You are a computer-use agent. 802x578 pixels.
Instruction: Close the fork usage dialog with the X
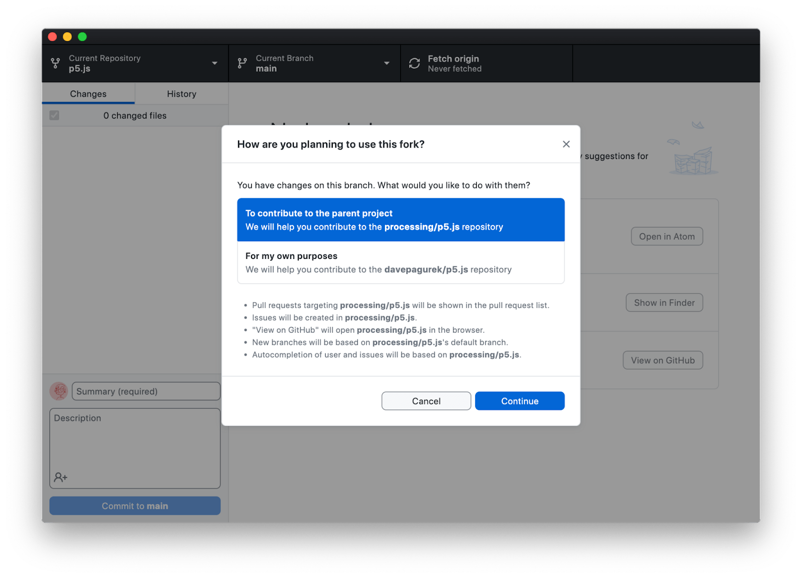coord(566,144)
